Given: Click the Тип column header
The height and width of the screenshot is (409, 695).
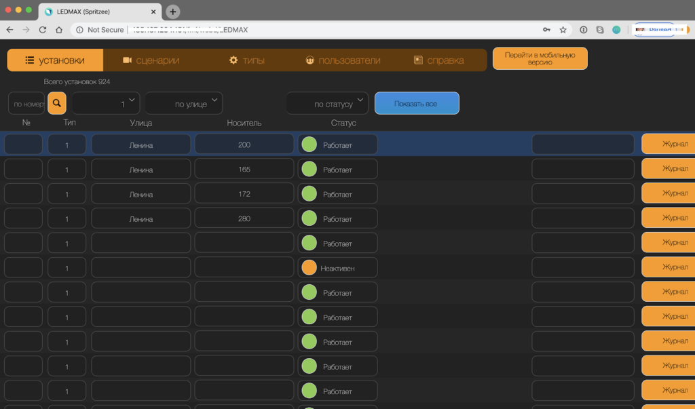Looking at the screenshot, I should (x=70, y=122).
